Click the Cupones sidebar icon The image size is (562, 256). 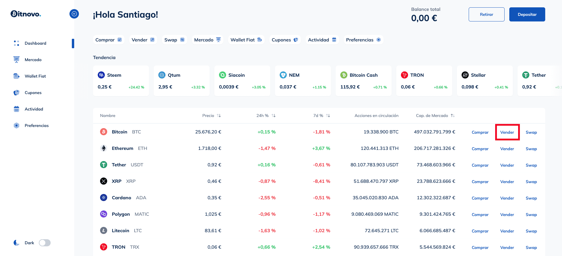(16, 93)
